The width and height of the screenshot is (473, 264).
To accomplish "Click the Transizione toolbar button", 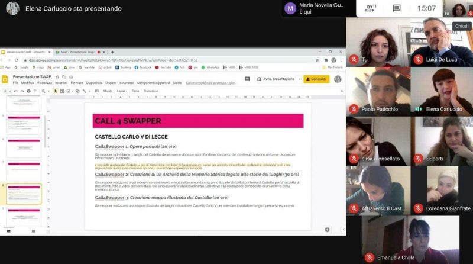I will coord(151,91).
